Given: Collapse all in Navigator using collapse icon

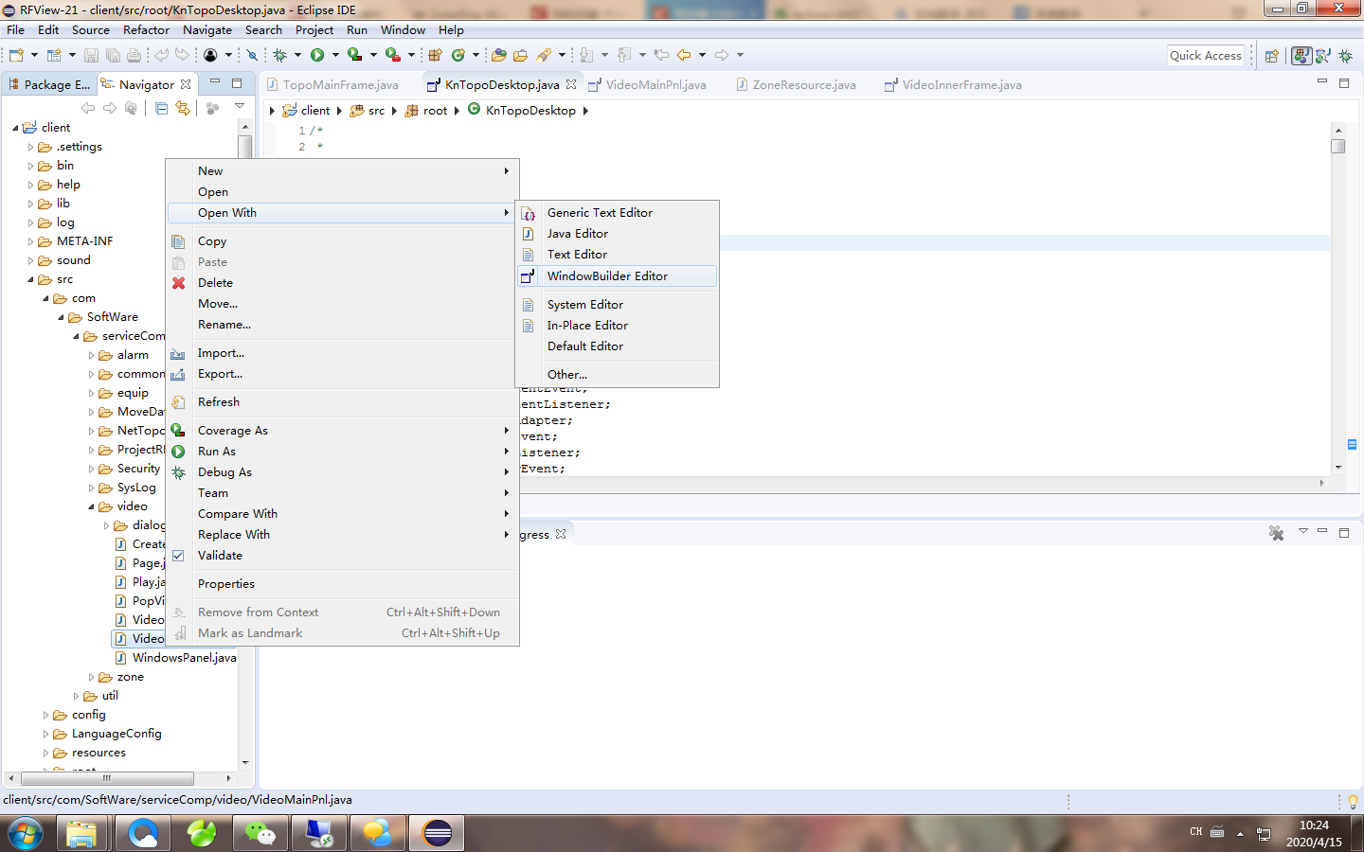Looking at the screenshot, I should (x=161, y=107).
